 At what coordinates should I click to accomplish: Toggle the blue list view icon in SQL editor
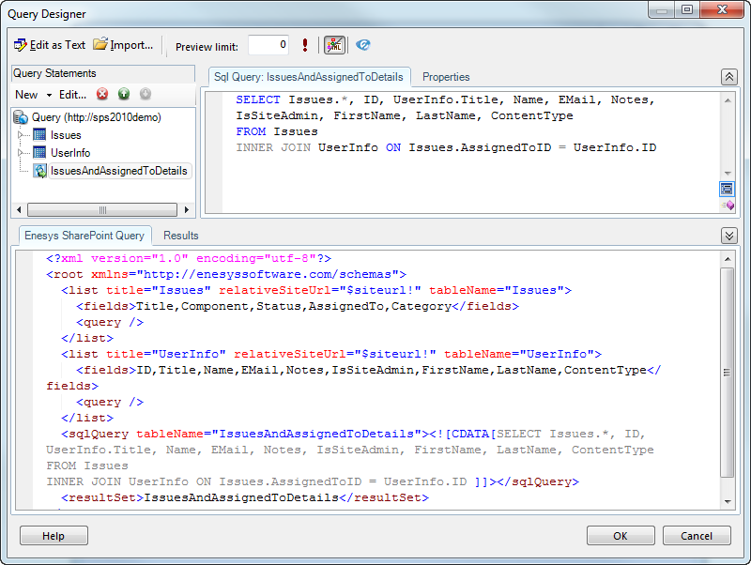pos(727,189)
